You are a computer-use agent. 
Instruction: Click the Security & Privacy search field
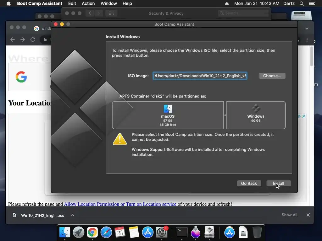[244, 13]
